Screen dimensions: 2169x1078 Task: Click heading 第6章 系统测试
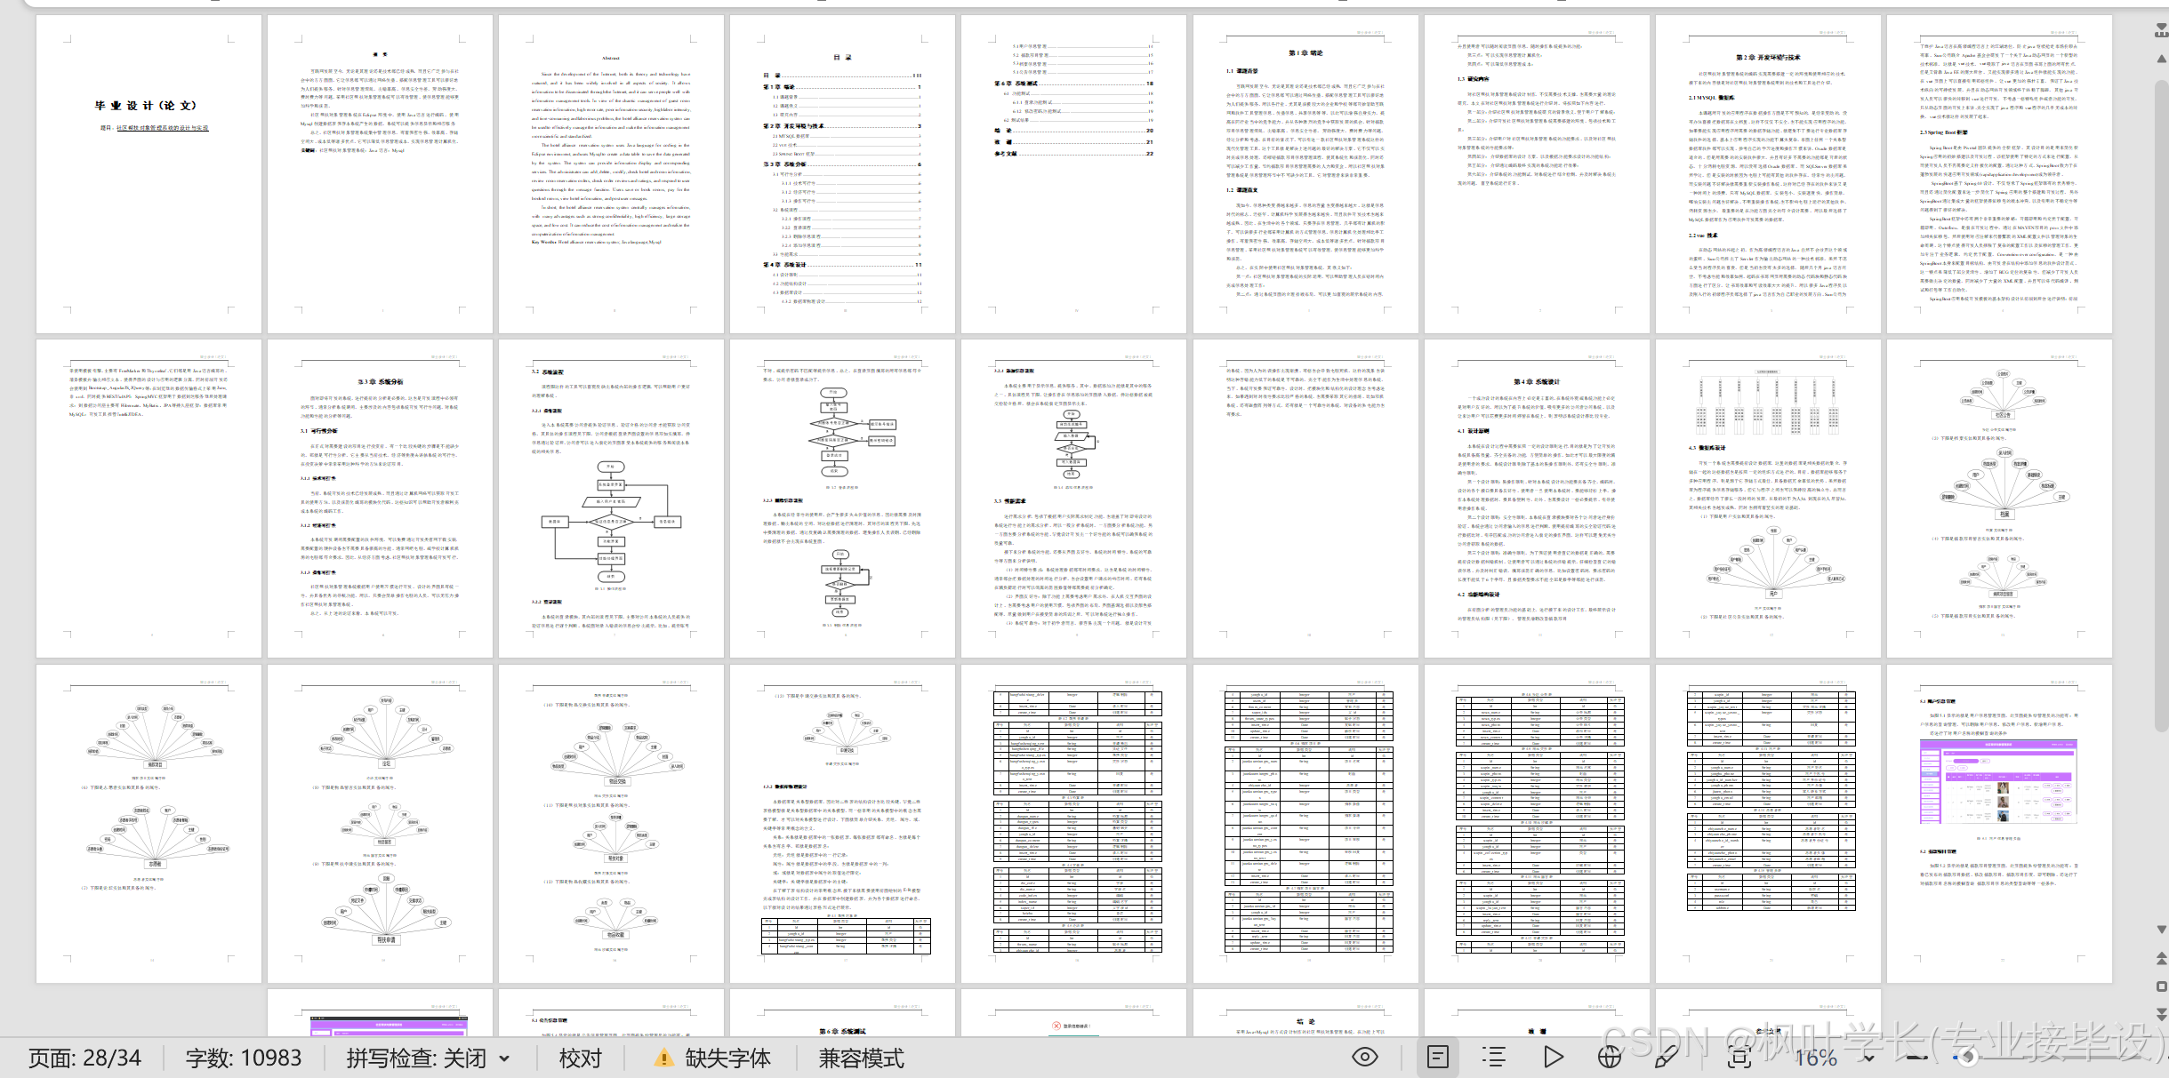[x=841, y=1031]
